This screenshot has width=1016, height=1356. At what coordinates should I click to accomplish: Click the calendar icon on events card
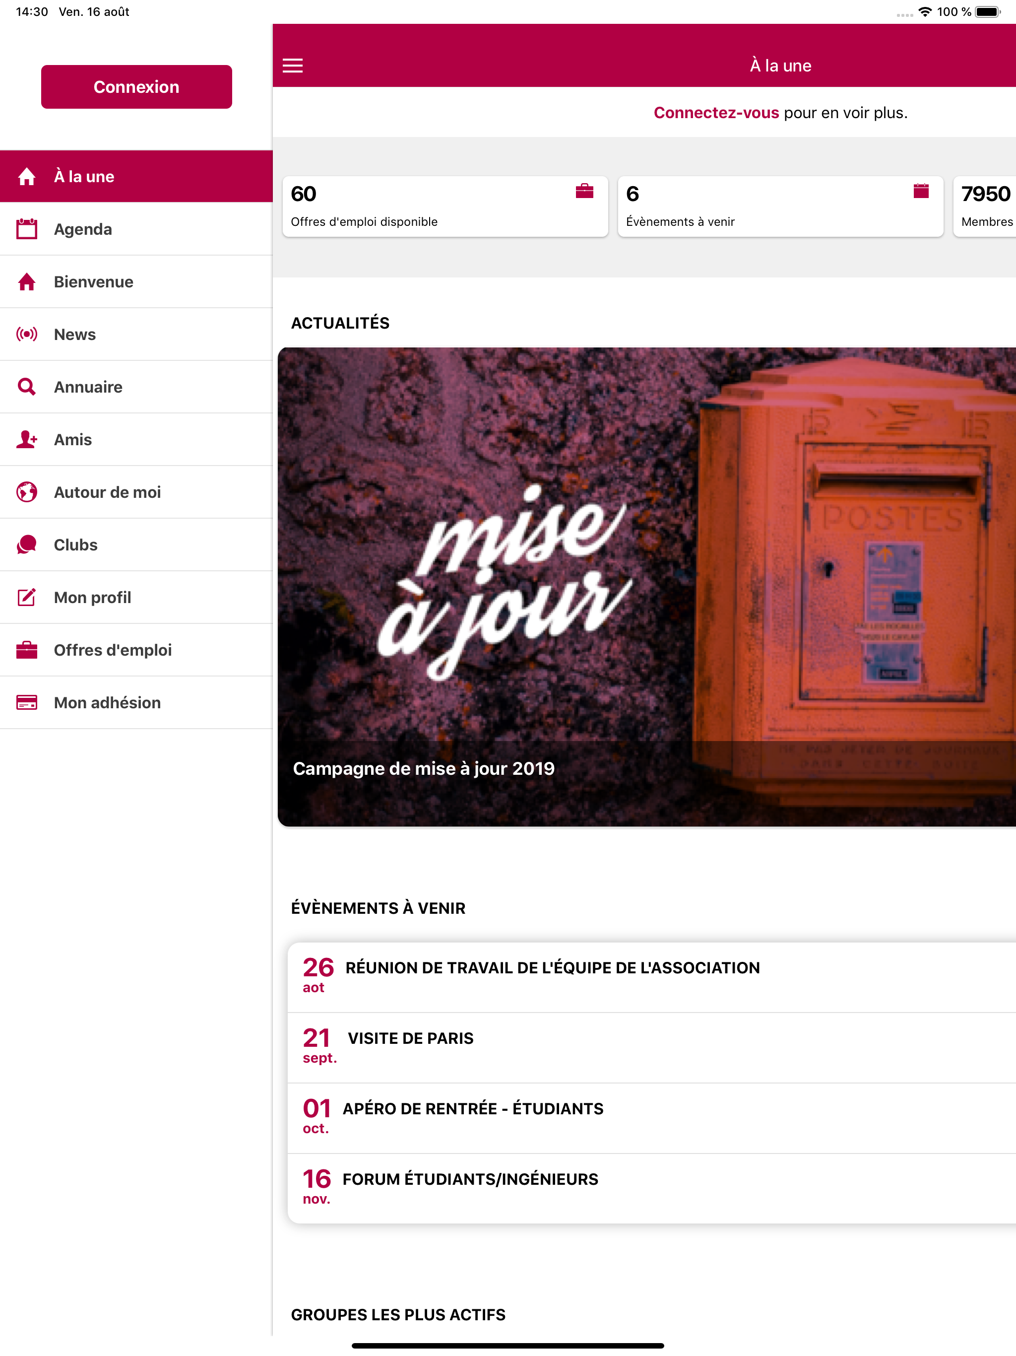[x=921, y=191]
